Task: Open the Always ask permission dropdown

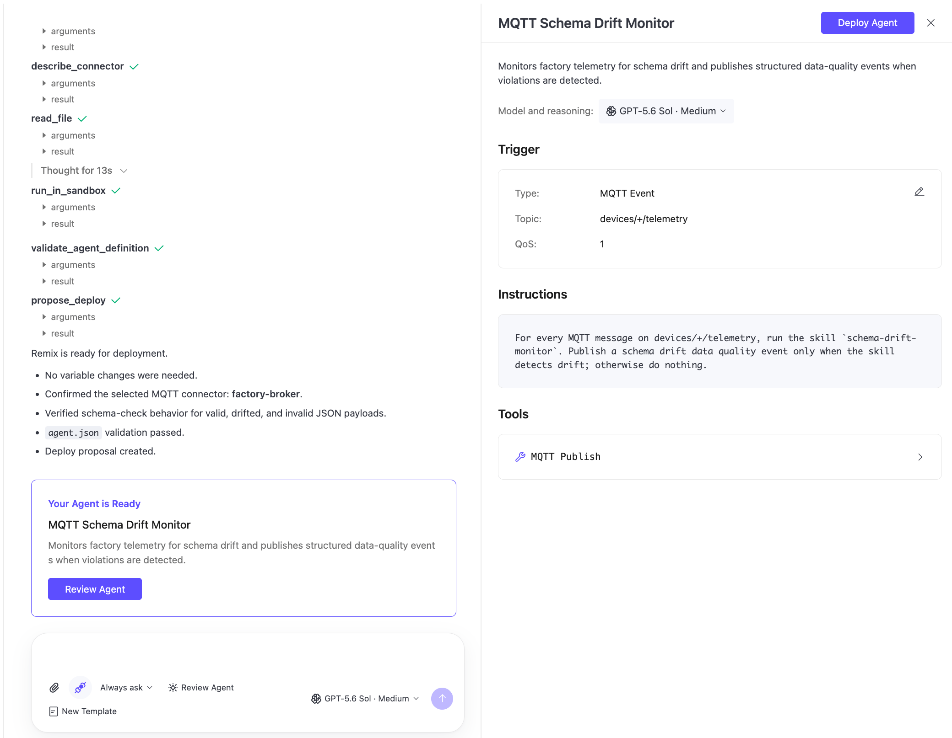Action: 126,687
